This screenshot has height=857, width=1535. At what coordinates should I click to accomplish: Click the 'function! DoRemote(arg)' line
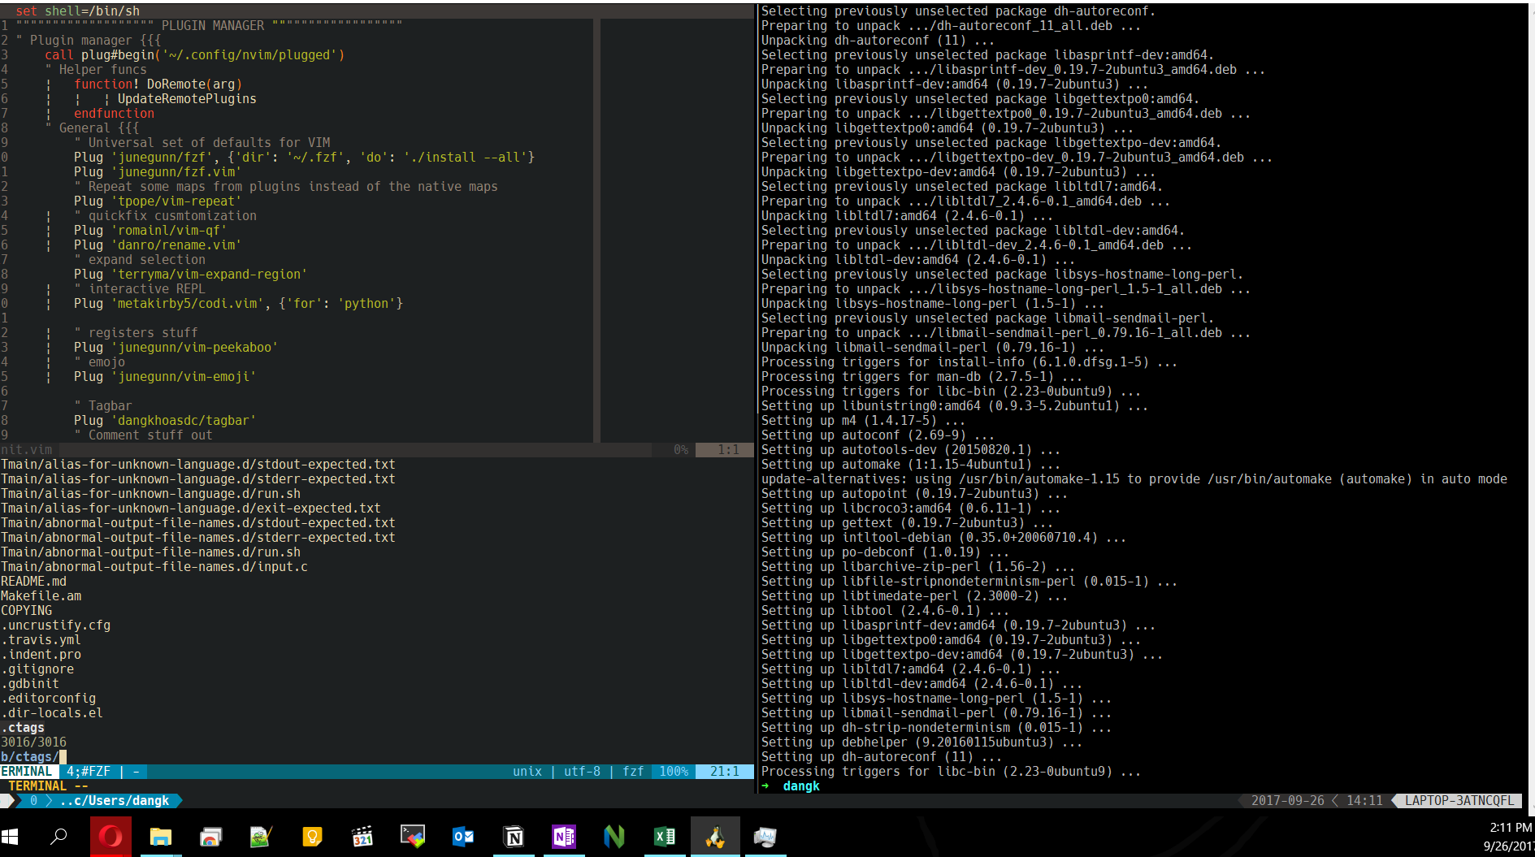158,84
